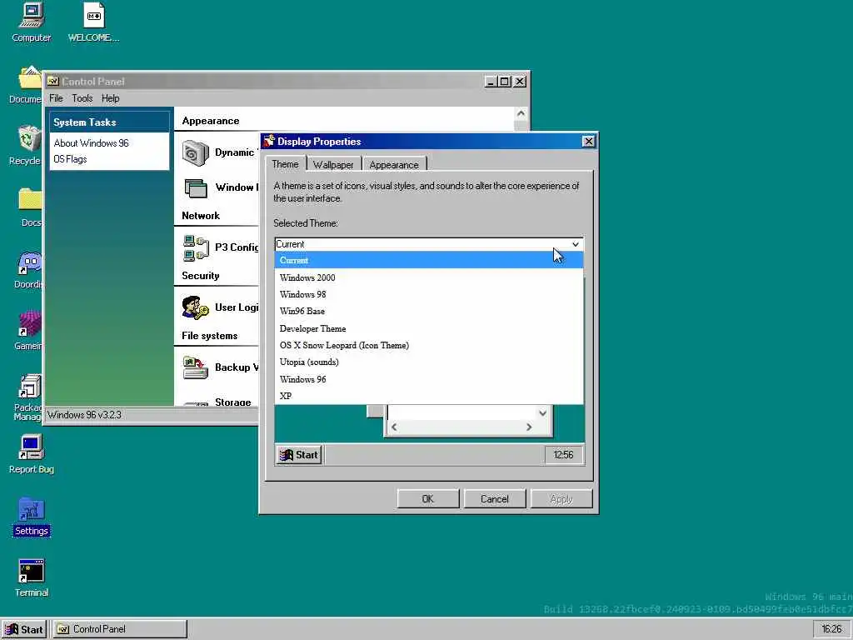Click the preview scrollbar down arrow
The width and height of the screenshot is (853, 640).
pos(542,413)
